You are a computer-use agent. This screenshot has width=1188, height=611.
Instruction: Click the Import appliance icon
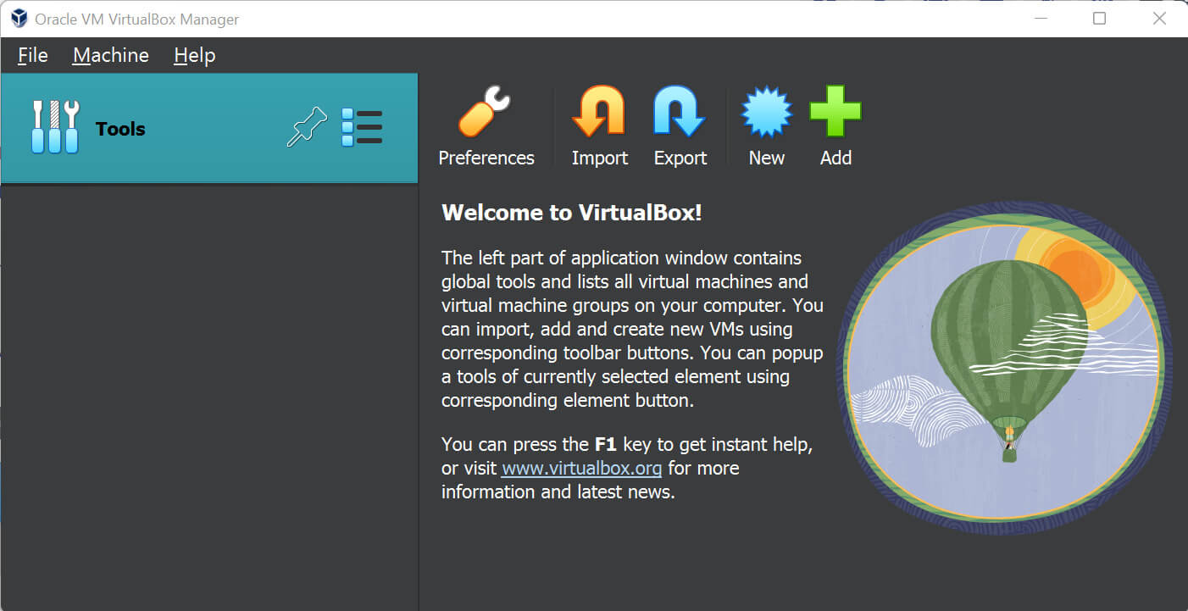click(x=599, y=110)
